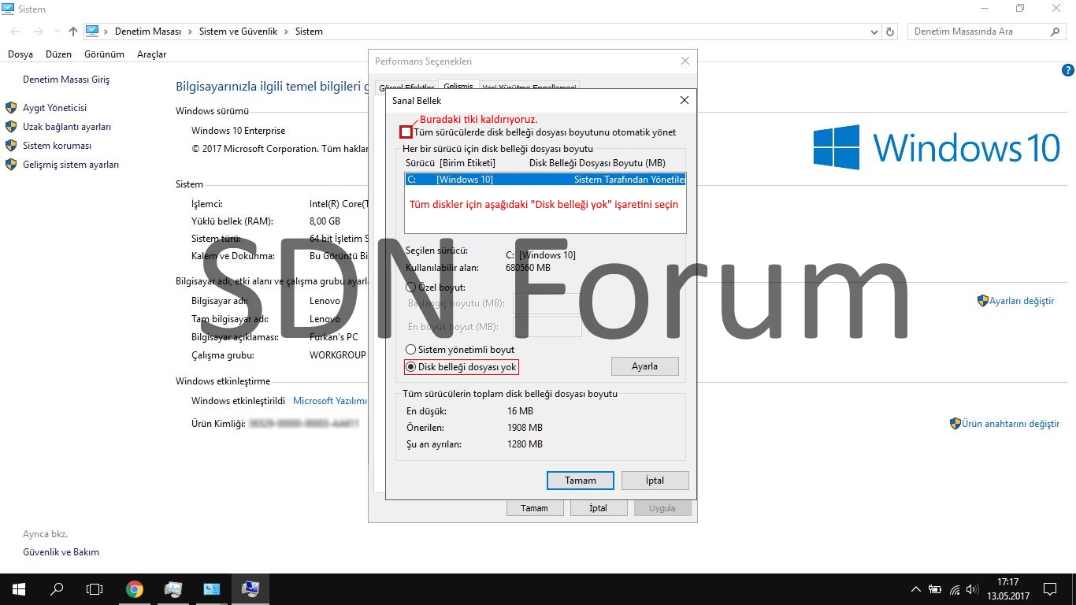
Task: Expand chevron after Denetim Masası breadcrumb
Action: tap(190, 32)
